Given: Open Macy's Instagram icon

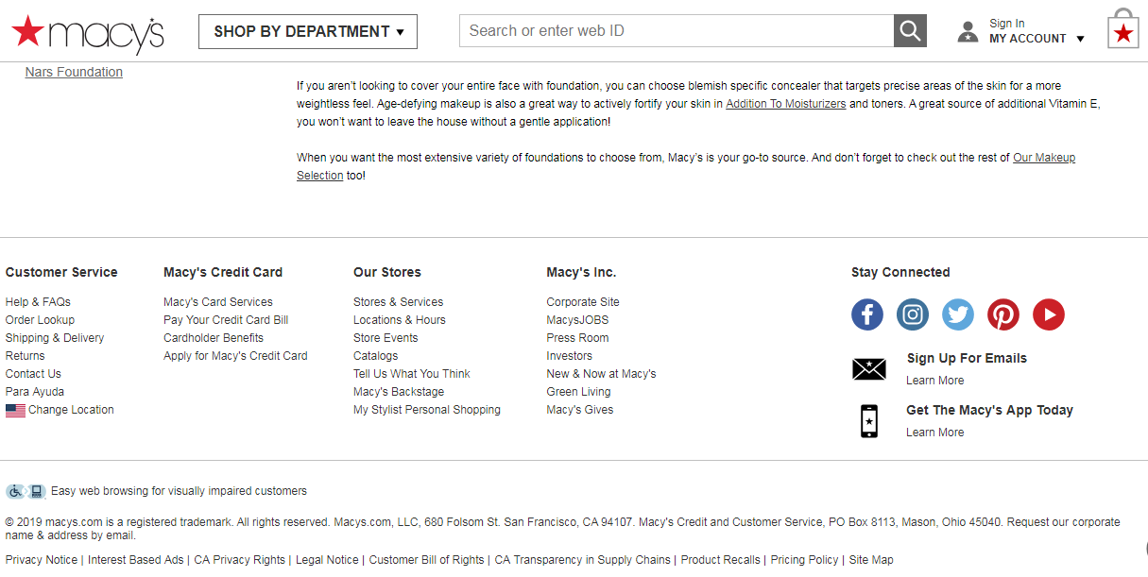Looking at the screenshot, I should point(913,314).
